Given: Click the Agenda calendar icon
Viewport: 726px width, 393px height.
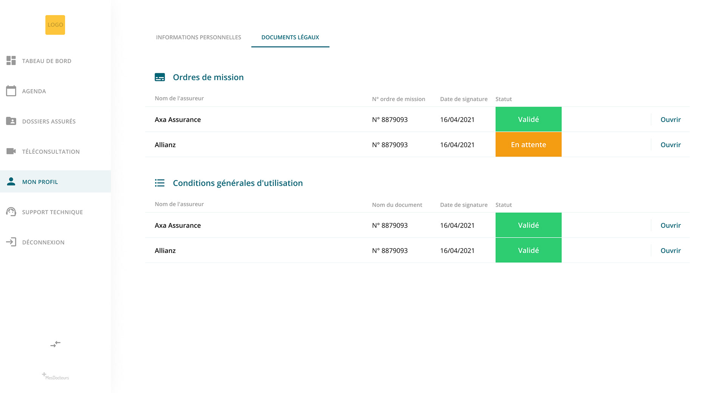Looking at the screenshot, I should tap(11, 91).
